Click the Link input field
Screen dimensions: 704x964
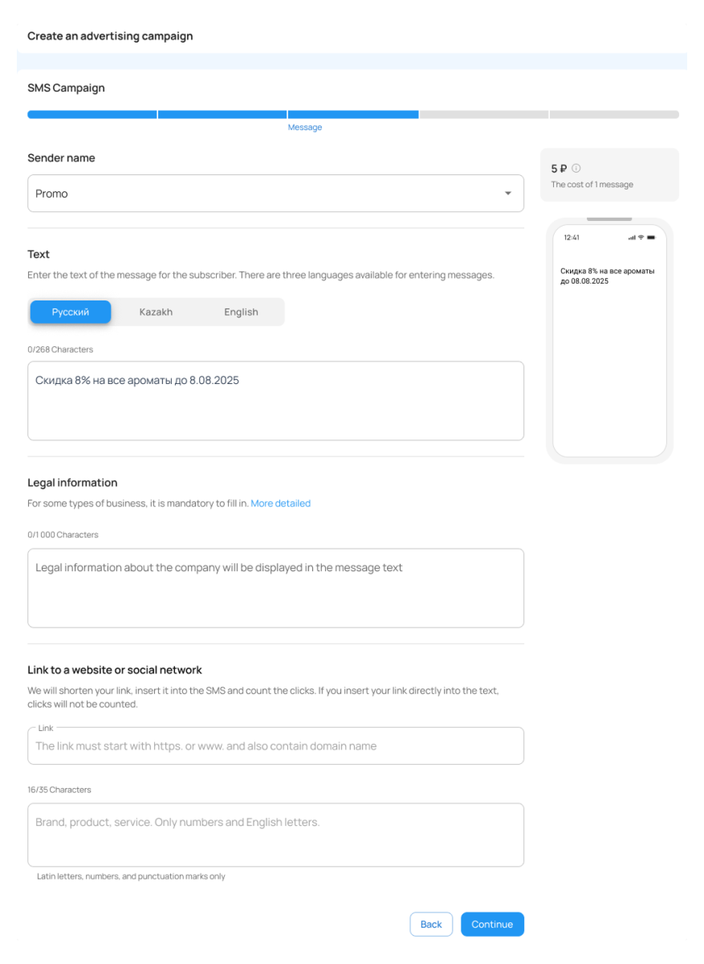tap(275, 746)
